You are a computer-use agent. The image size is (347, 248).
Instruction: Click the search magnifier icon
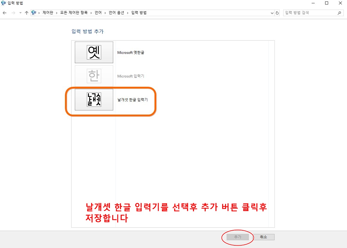tap(339, 13)
